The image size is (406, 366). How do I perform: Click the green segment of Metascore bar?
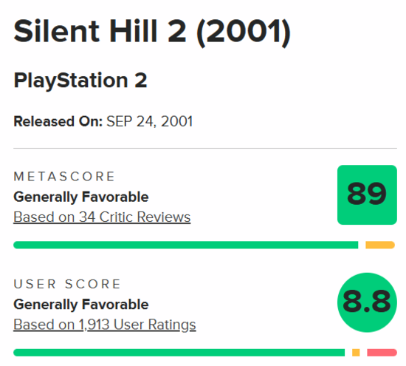[x=185, y=245]
